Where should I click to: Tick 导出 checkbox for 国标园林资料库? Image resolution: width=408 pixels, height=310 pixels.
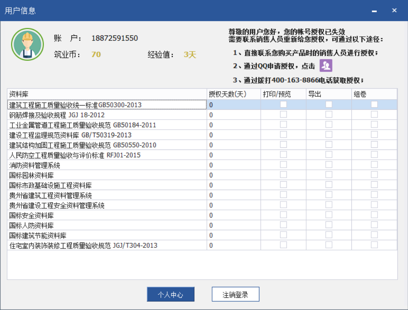329,175
